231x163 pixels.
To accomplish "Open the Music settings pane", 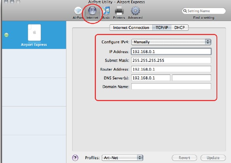I will click(x=106, y=13).
